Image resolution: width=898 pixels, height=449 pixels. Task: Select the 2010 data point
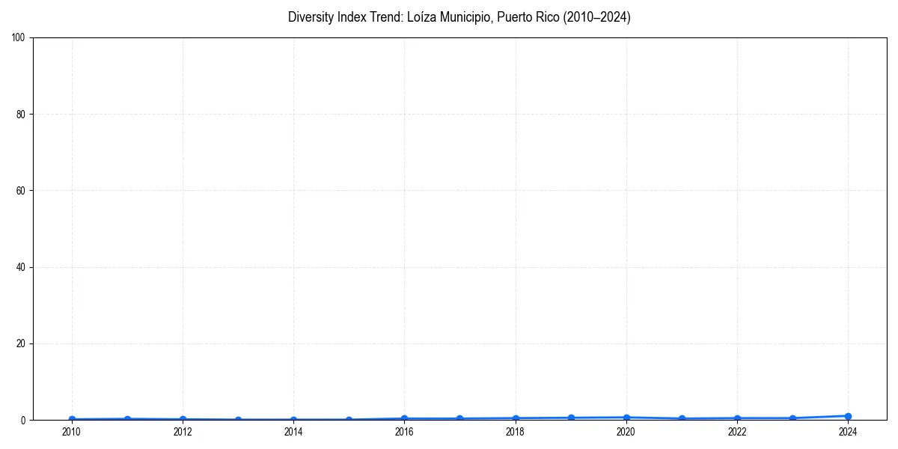(71, 418)
